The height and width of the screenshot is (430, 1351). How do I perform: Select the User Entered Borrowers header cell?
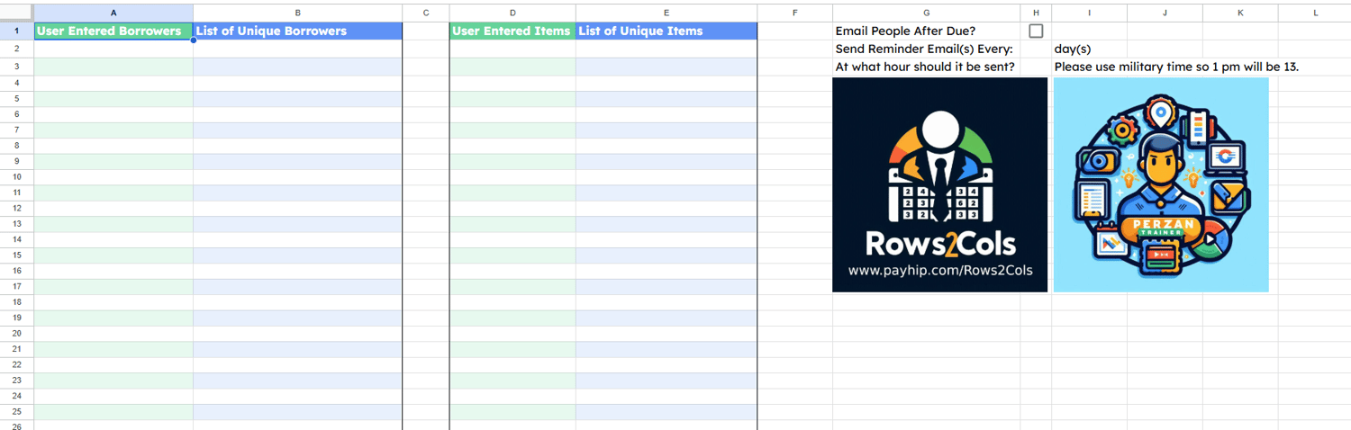[113, 31]
